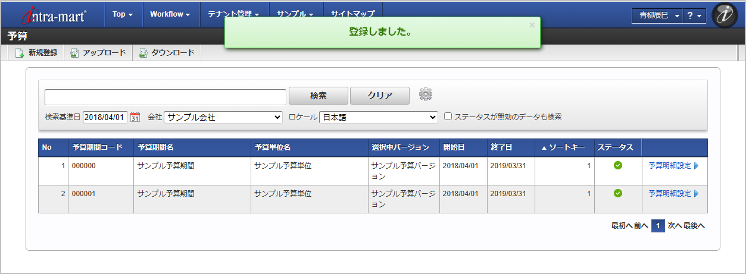Go to 最初へ first page
The height and width of the screenshot is (274, 746).
[x=622, y=226]
